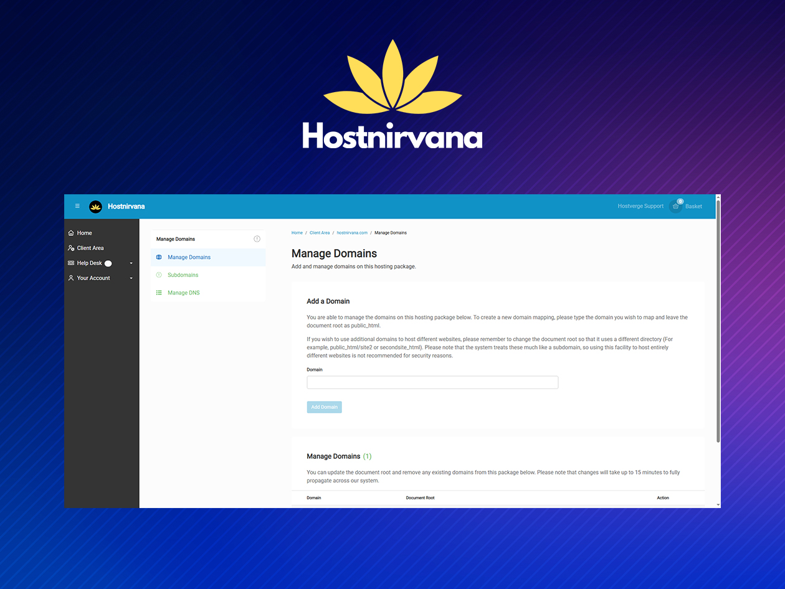Expand the Help Desk menu

[x=131, y=263]
